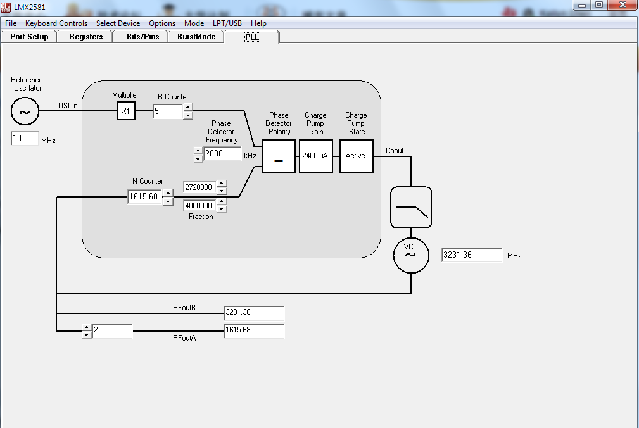
Task: Decrease the fraction denominator 4000000
Action: click(x=221, y=210)
